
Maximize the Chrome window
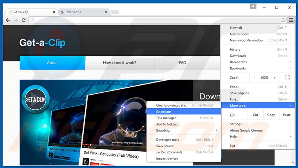tap(277, 7)
